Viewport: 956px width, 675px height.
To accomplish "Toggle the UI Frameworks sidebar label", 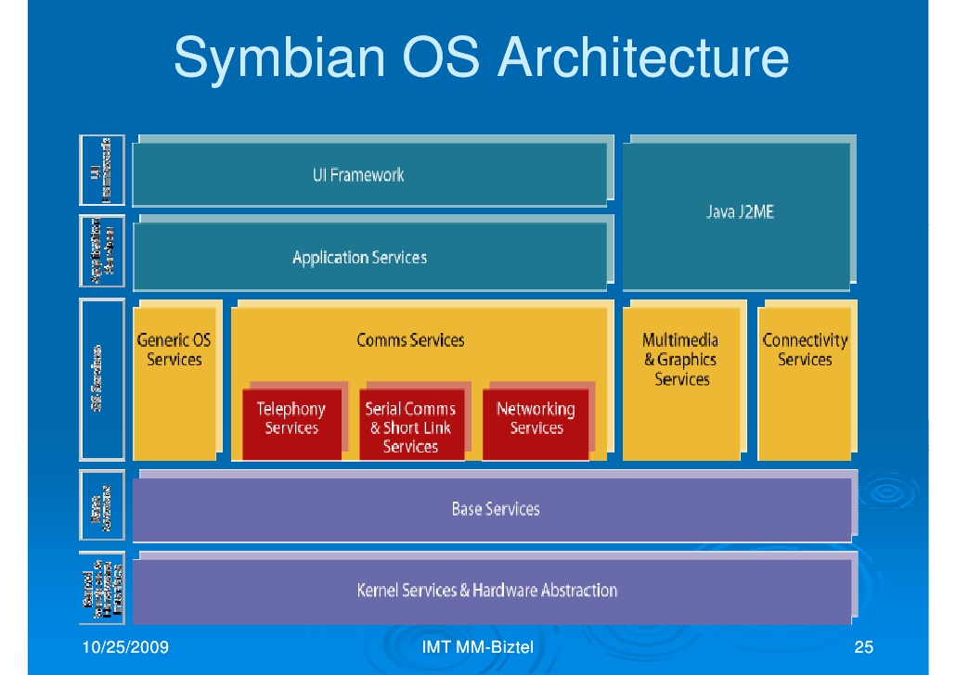I will tap(102, 171).
